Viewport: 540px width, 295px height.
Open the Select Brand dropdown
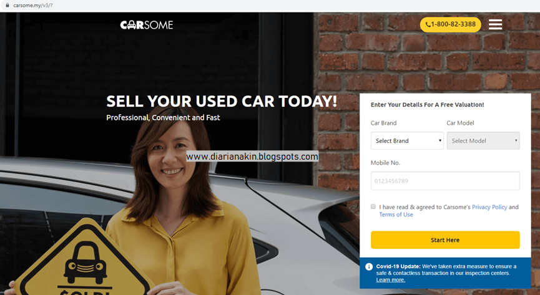407,141
